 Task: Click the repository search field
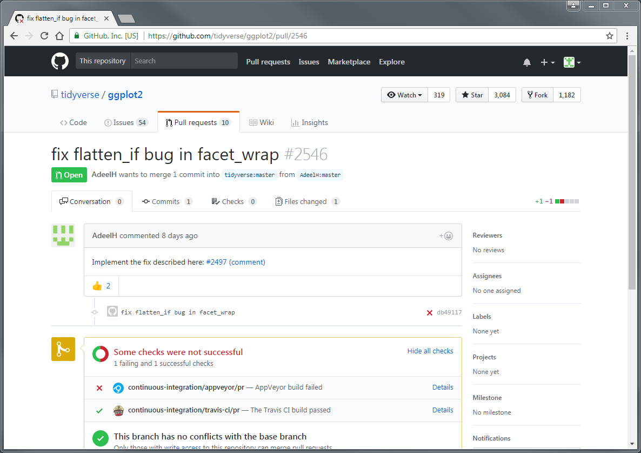184,61
